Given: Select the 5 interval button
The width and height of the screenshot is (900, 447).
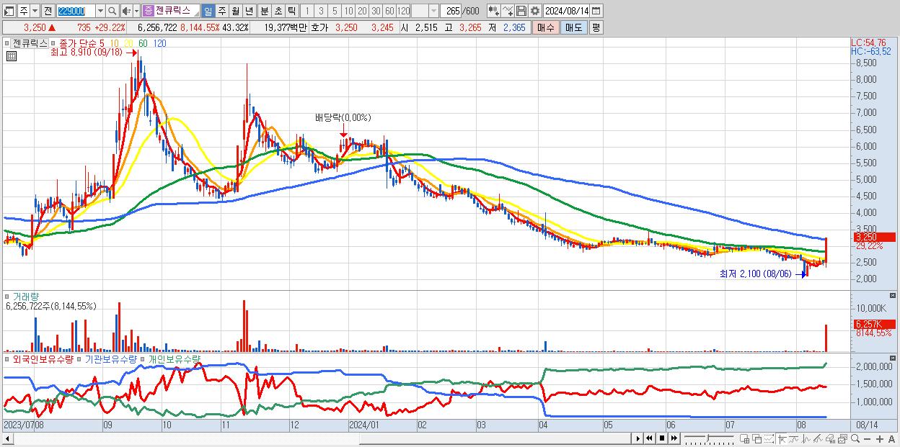Looking at the screenshot, I should [335, 11].
